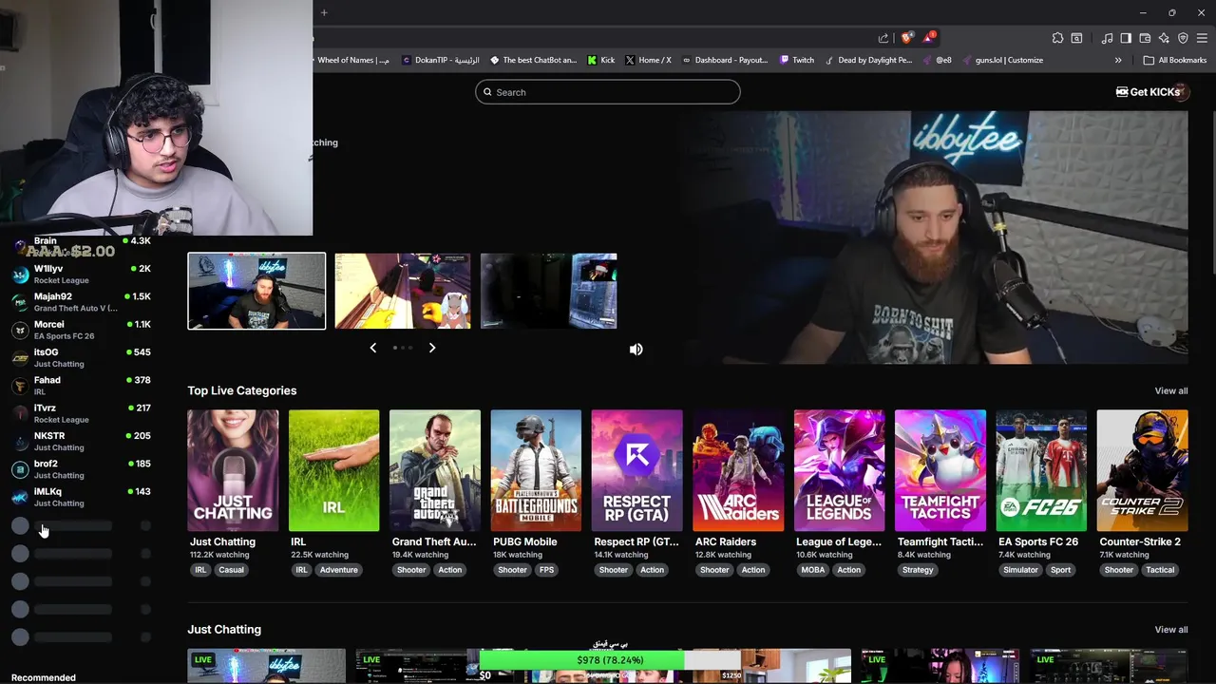Open the Leo AI sparkle icon
Screen dimensions: 1216x684
click(x=1164, y=38)
